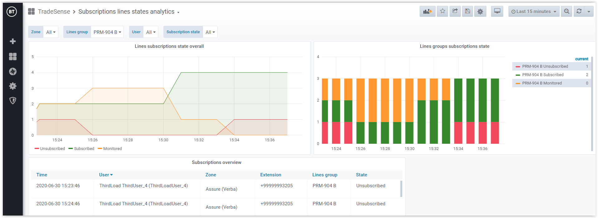
Task: Click the legend panel vertical scrollbar
Action: [x=592, y=104]
